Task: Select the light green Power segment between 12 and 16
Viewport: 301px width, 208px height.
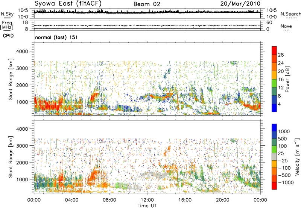Action: [274, 83]
